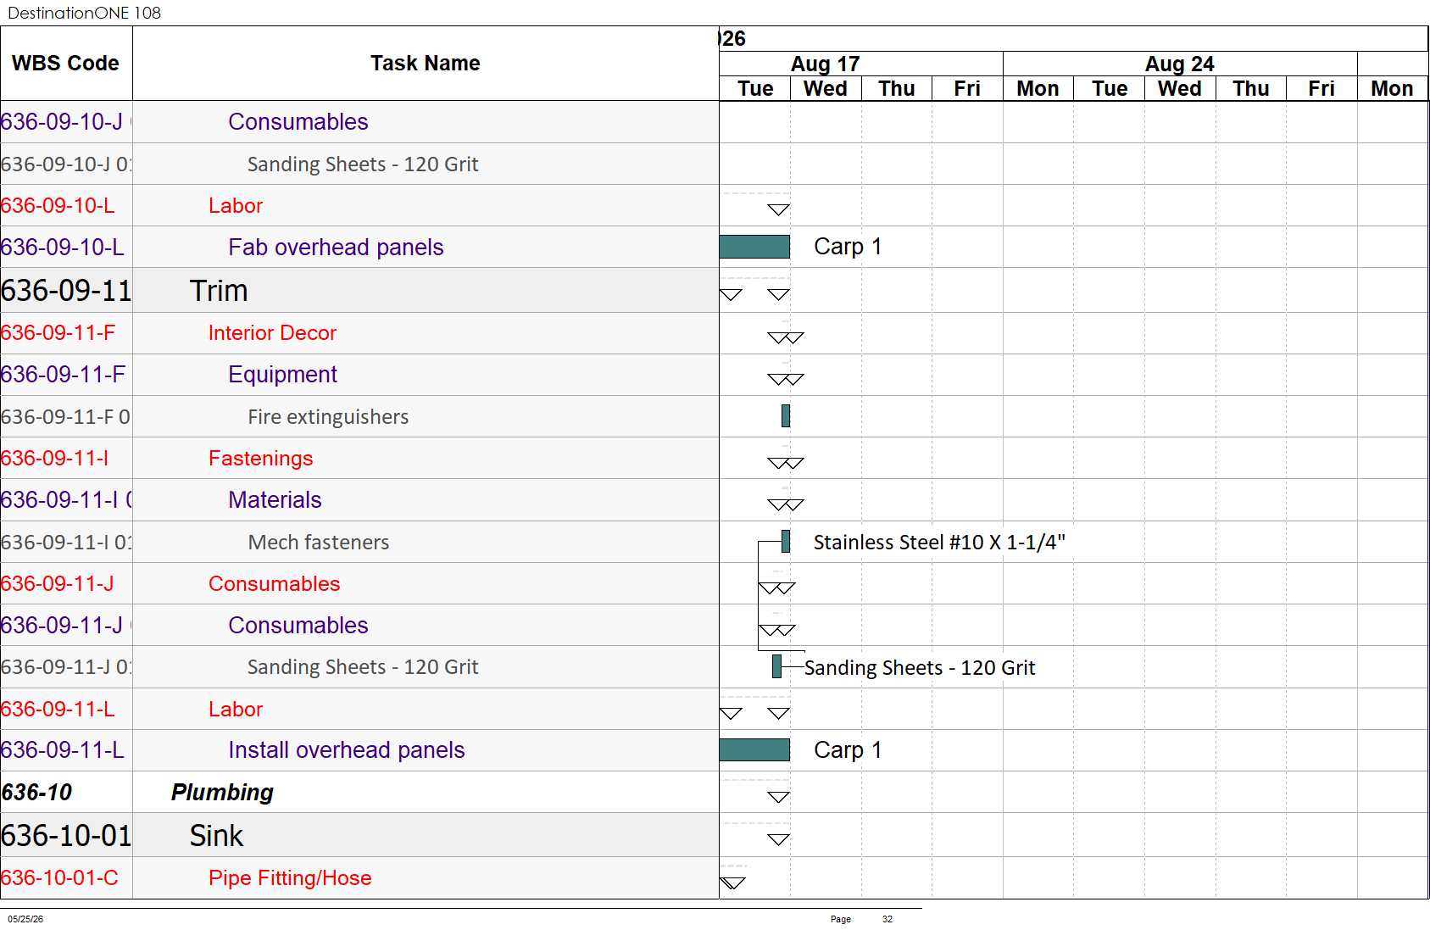Click the Equipment summary marker
This screenshot has width=1430, height=930.
[x=785, y=379]
